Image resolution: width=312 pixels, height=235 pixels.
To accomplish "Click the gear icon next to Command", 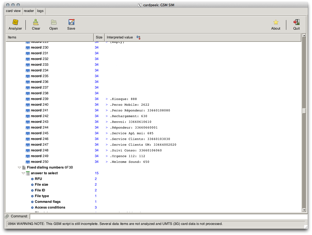I will point(7,216).
